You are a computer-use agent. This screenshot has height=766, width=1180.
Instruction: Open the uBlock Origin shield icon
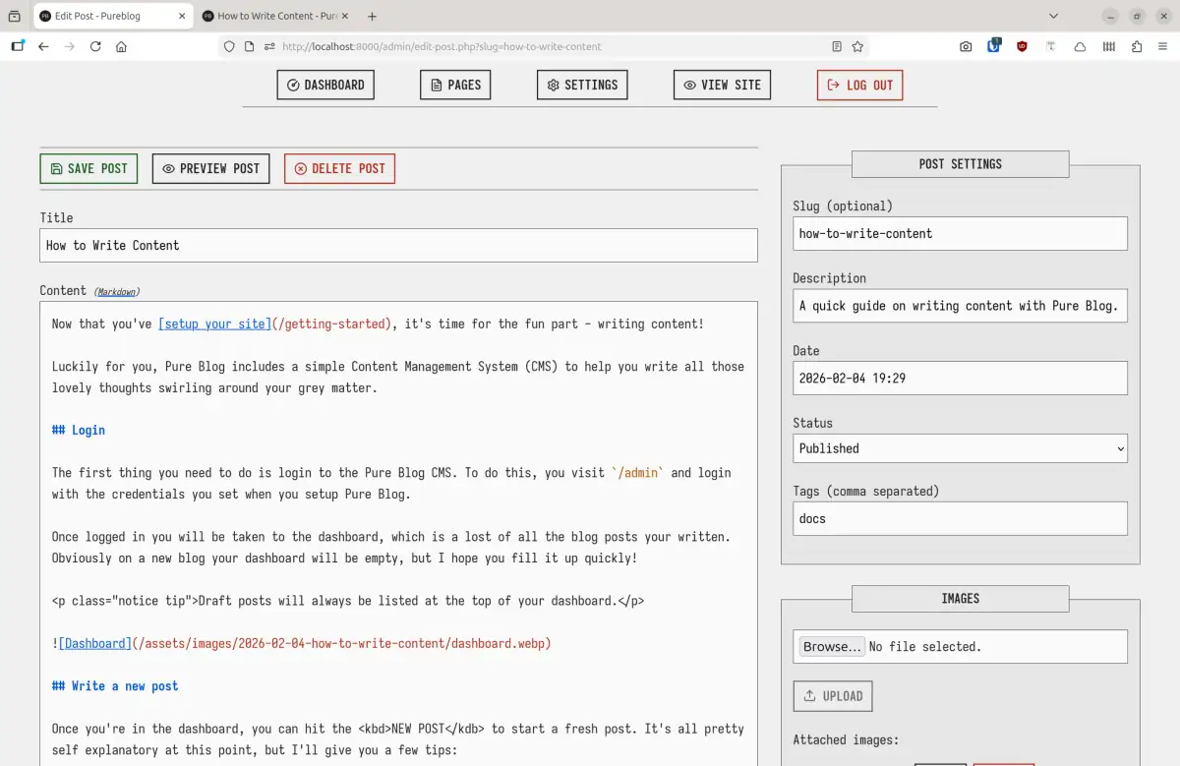(x=1022, y=46)
